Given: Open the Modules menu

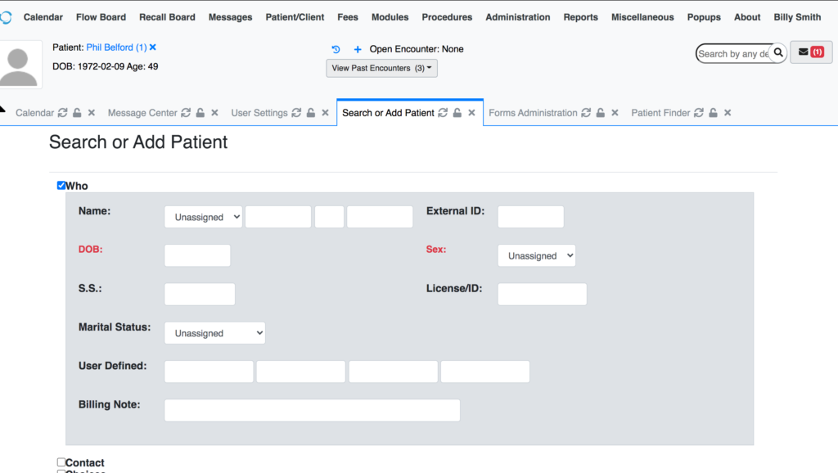Looking at the screenshot, I should (390, 17).
